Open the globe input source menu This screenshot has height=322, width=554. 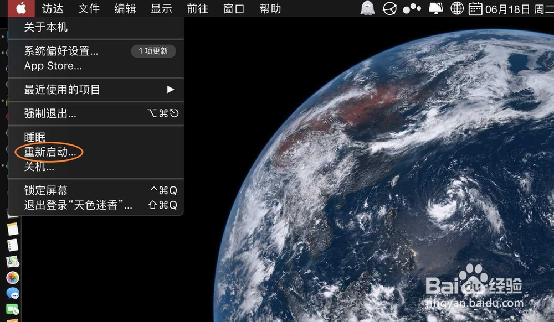point(457,8)
